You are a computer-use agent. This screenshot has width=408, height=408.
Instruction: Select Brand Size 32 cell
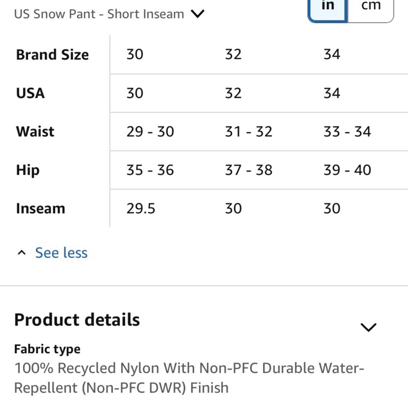(233, 55)
